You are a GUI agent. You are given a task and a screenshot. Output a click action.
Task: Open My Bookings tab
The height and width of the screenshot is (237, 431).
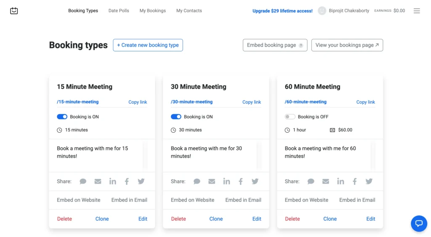pyautogui.click(x=152, y=11)
